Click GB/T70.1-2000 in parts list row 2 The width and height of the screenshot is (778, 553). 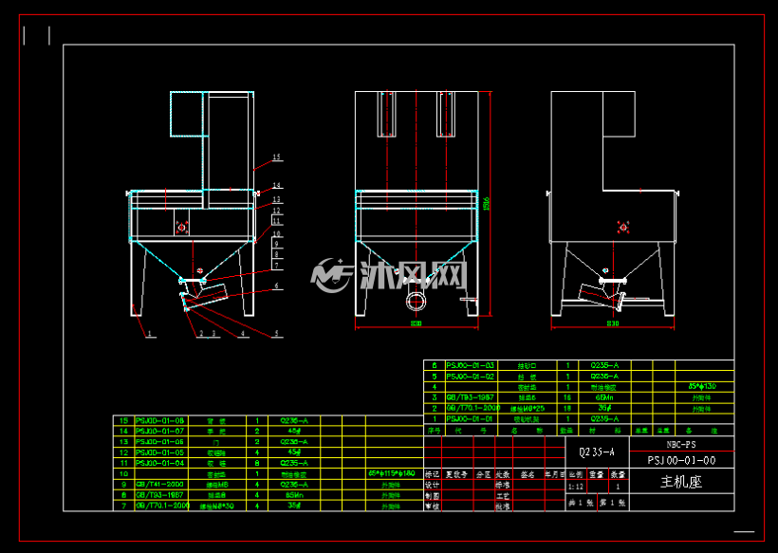coord(472,408)
